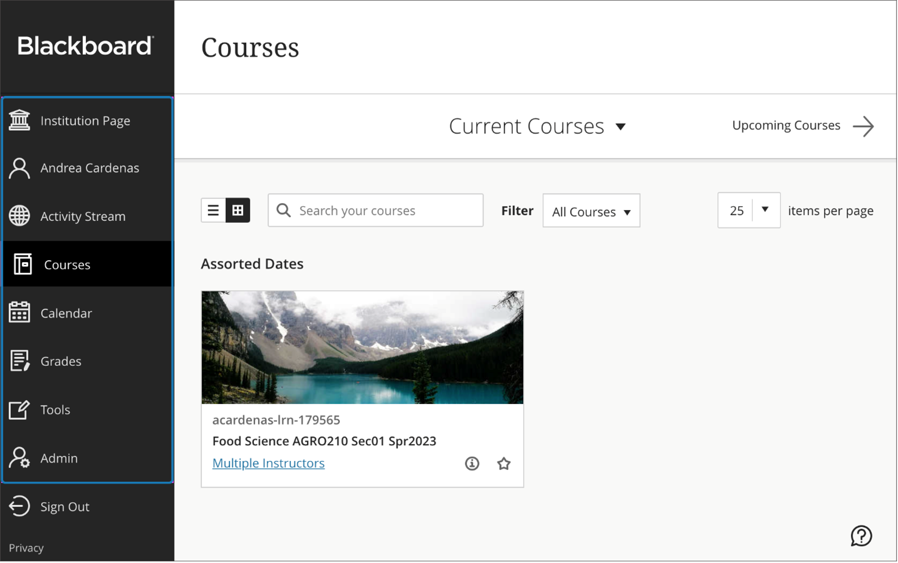
Task: Favorite the Food Science course with star
Action: tap(504, 463)
